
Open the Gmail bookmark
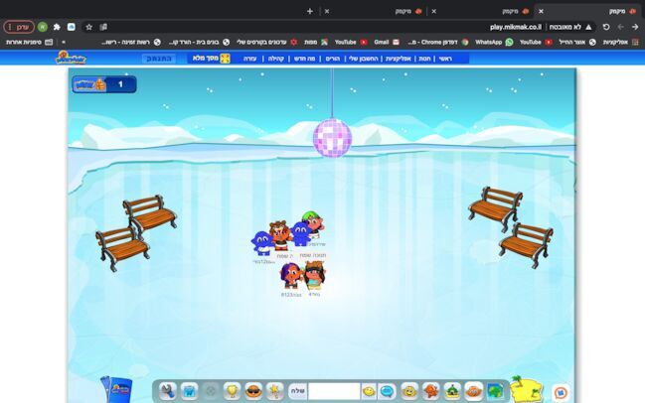[x=387, y=42]
